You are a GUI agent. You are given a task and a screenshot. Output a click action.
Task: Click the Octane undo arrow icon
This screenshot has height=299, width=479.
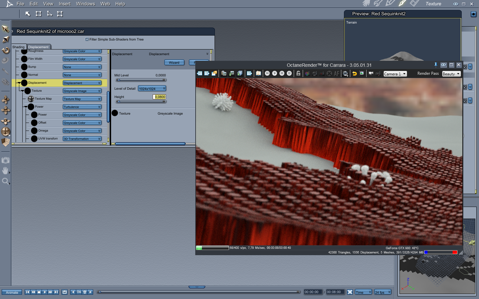[x=355, y=73]
